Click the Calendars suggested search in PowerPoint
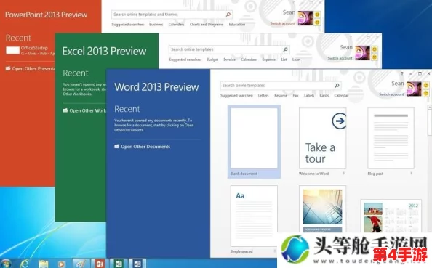432x268 pixels. click(176, 24)
